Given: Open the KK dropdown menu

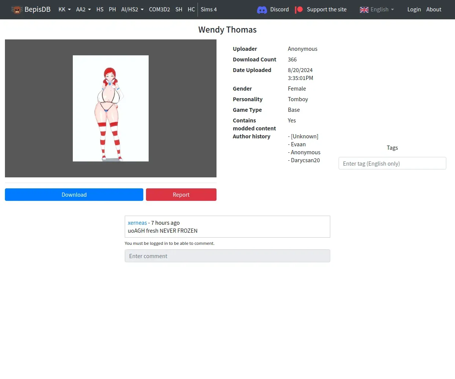Looking at the screenshot, I should (x=64, y=9).
